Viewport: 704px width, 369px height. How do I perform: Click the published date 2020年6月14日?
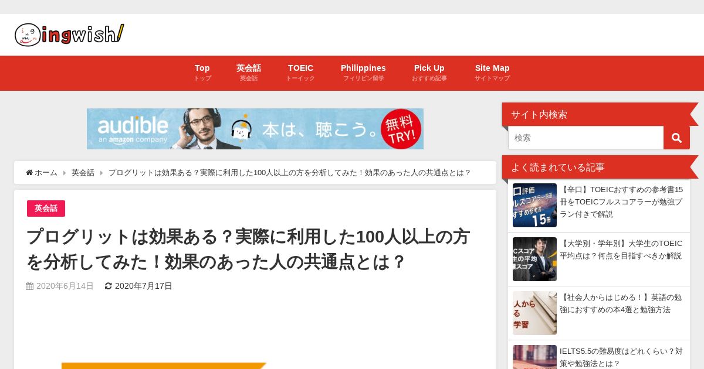pyautogui.click(x=65, y=286)
